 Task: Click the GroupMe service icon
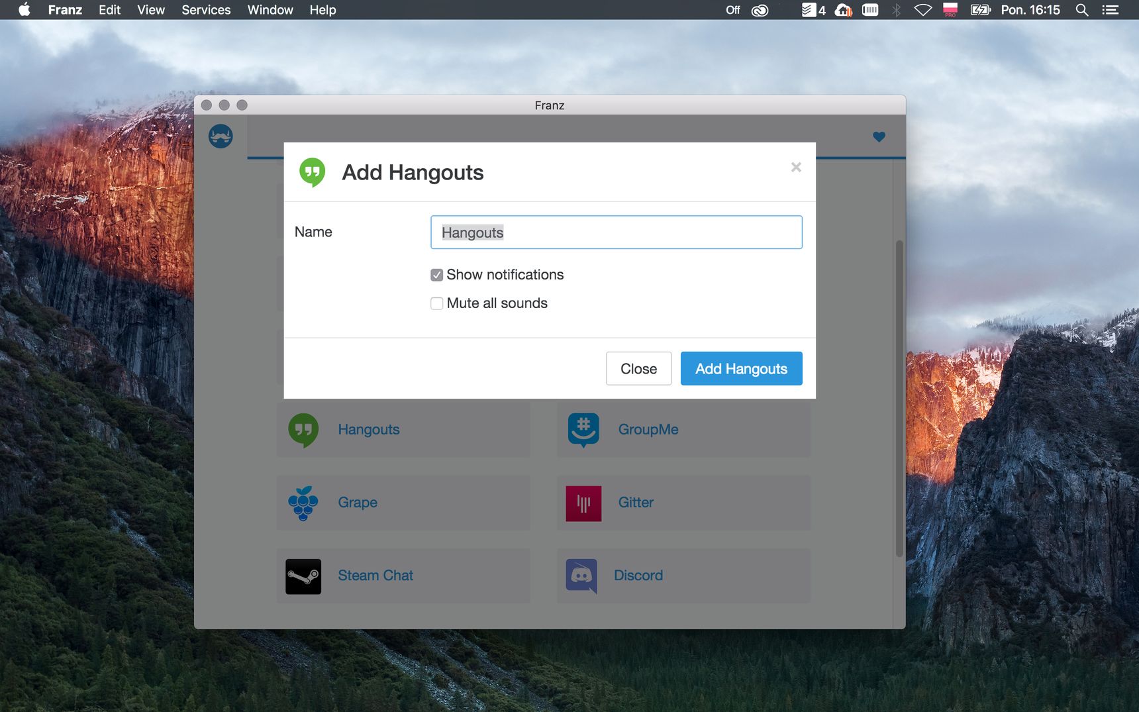583,430
